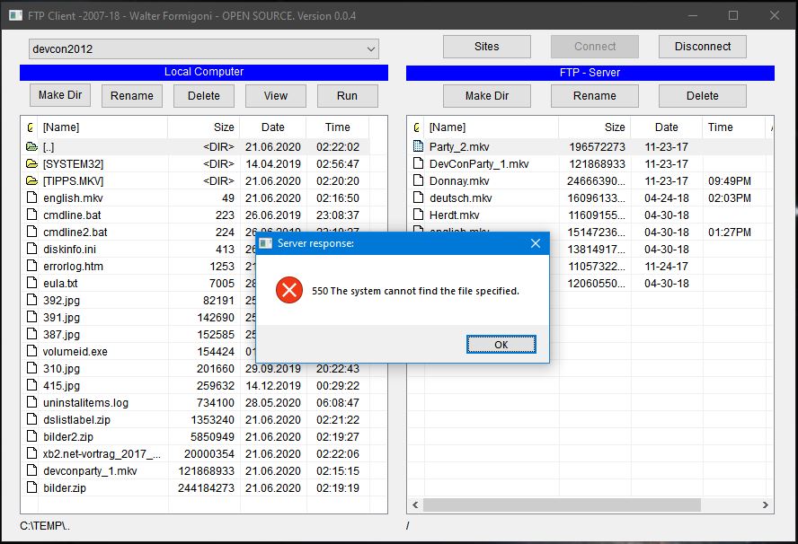Click right arrow of server horizontal scrollbar

[765, 505]
